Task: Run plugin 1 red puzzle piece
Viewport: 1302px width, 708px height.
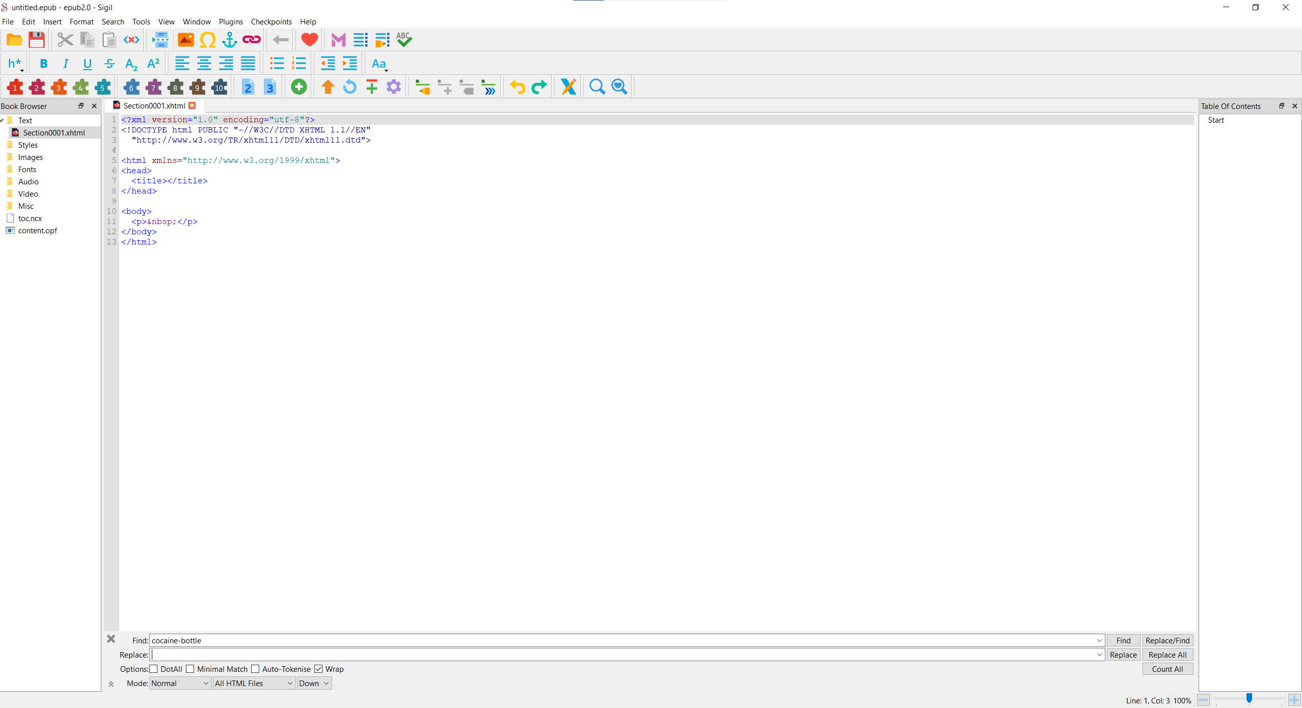Action: (x=15, y=87)
